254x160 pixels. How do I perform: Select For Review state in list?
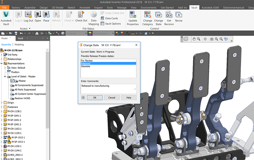tap(108, 61)
